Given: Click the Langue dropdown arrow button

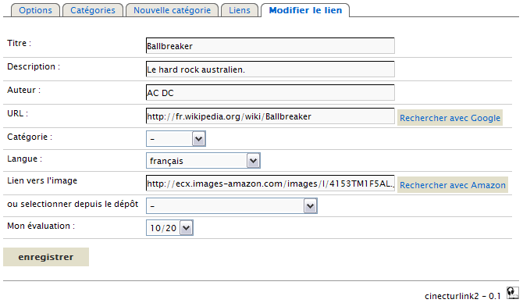Looking at the screenshot, I should (253, 161).
